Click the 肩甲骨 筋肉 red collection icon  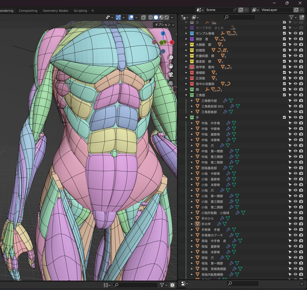point(192,67)
